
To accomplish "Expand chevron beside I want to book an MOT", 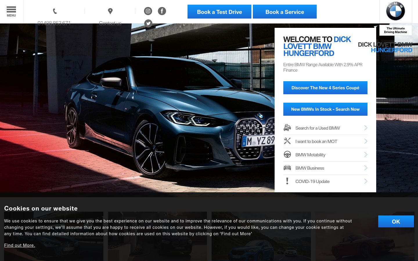I will coord(366,141).
